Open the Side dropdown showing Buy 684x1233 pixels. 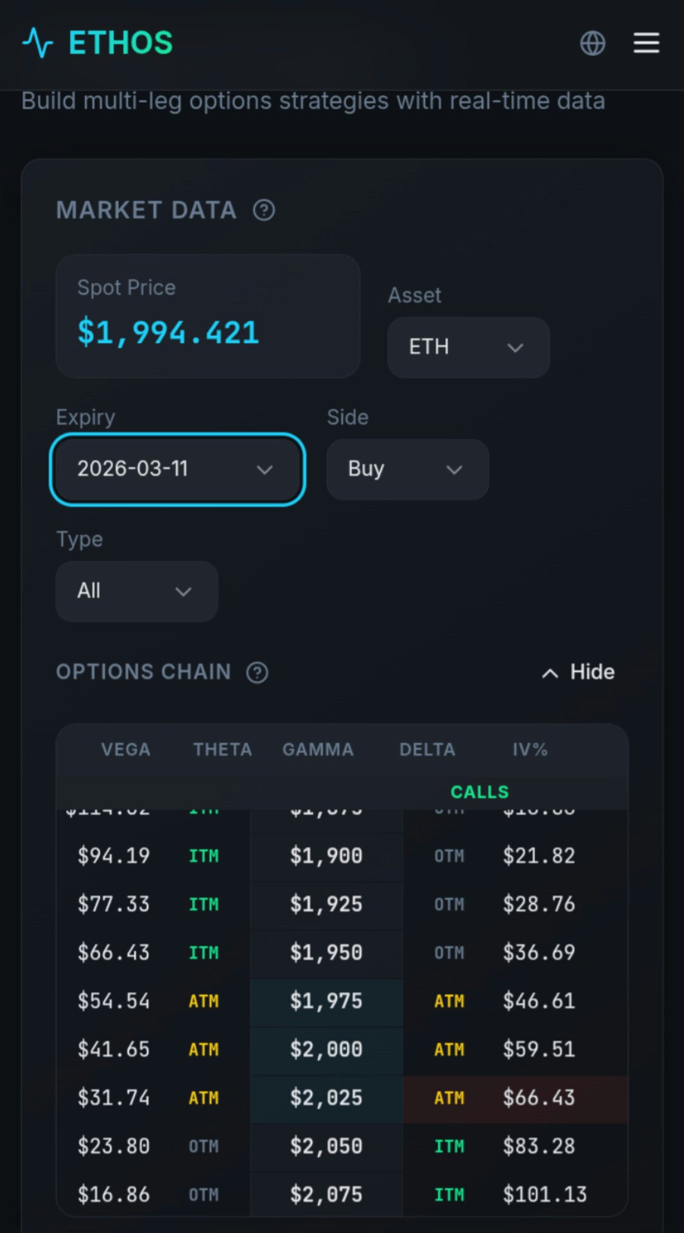click(407, 469)
